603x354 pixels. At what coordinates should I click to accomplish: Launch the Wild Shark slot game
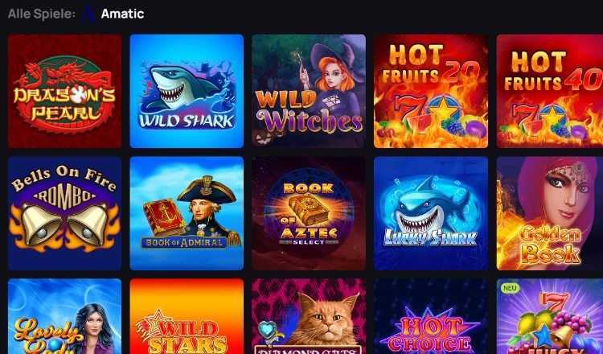[x=187, y=91]
